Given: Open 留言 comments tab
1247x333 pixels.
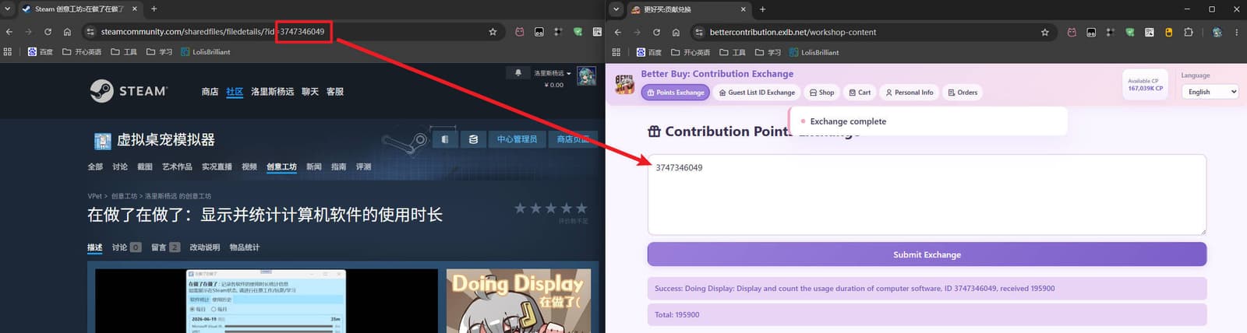Looking at the screenshot, I should click(165, 247).
